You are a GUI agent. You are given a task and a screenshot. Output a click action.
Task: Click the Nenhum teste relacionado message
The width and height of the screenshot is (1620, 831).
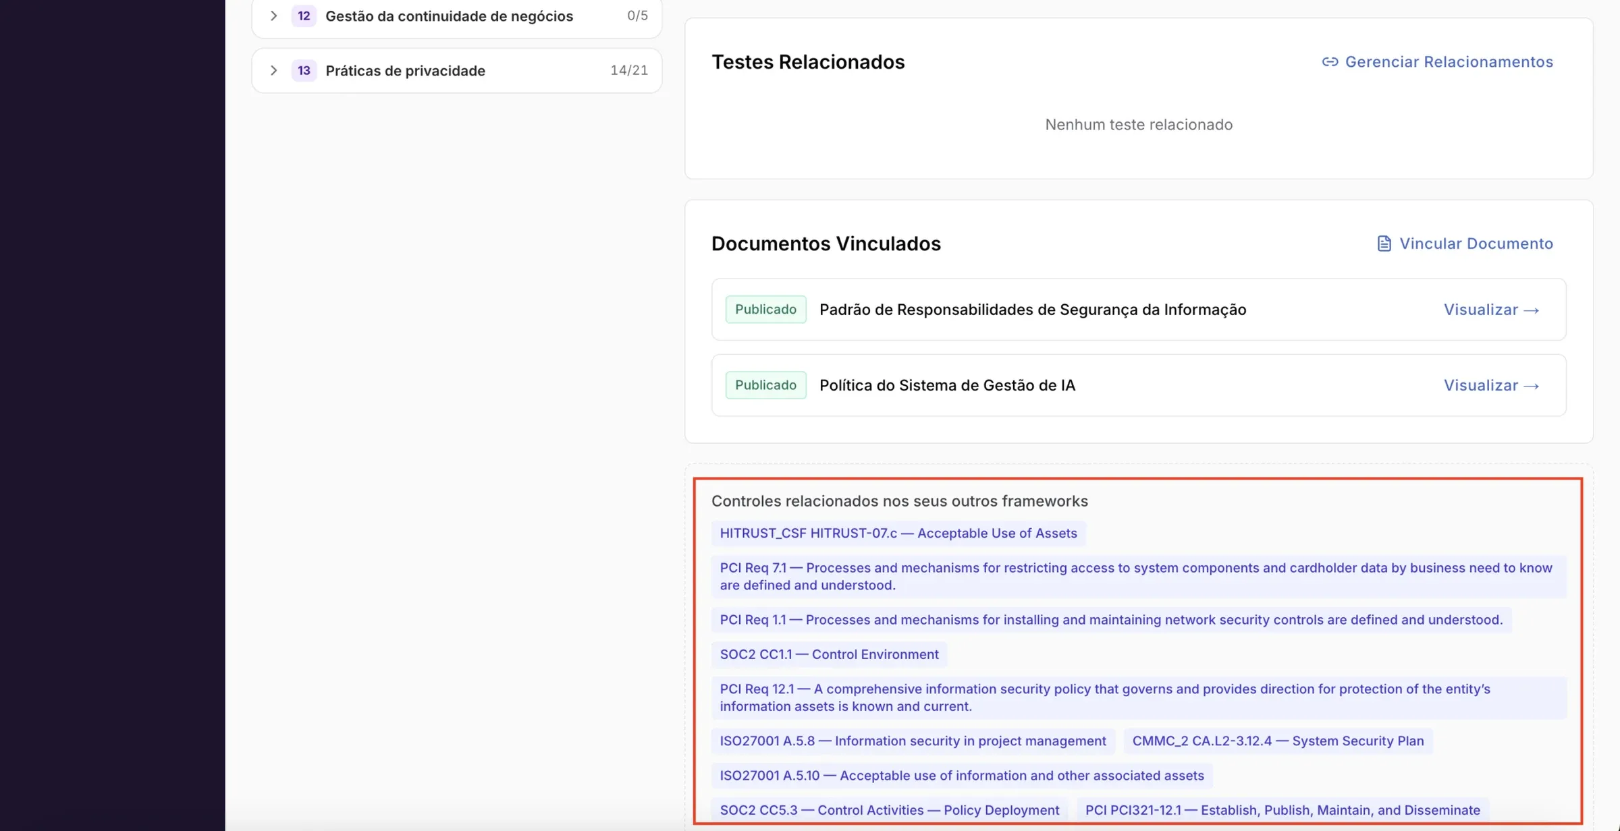1139,125
